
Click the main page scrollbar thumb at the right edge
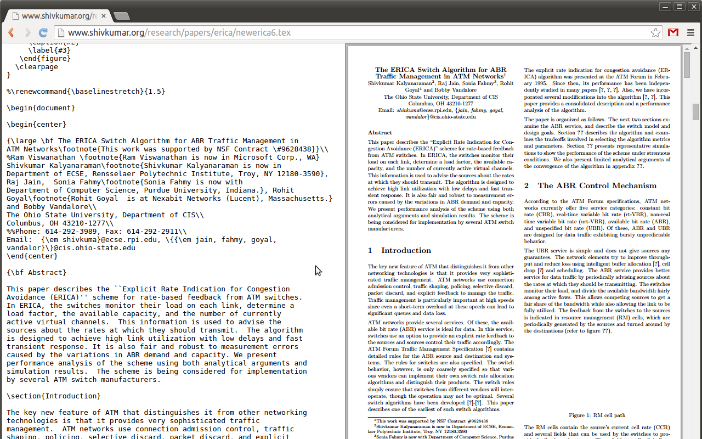click(x=696, y=111)
